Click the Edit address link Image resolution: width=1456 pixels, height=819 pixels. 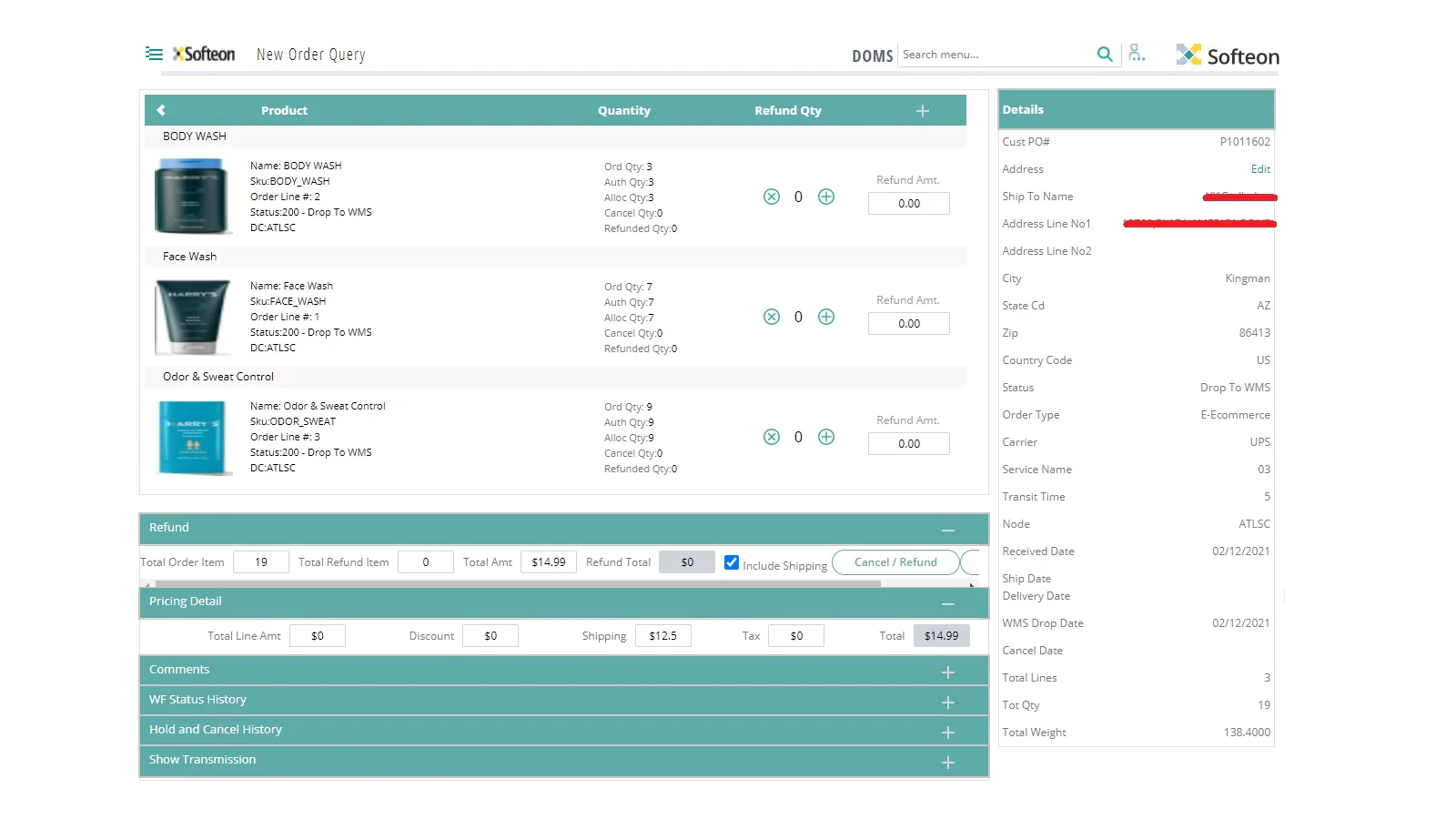click(x=1260, y=169)
